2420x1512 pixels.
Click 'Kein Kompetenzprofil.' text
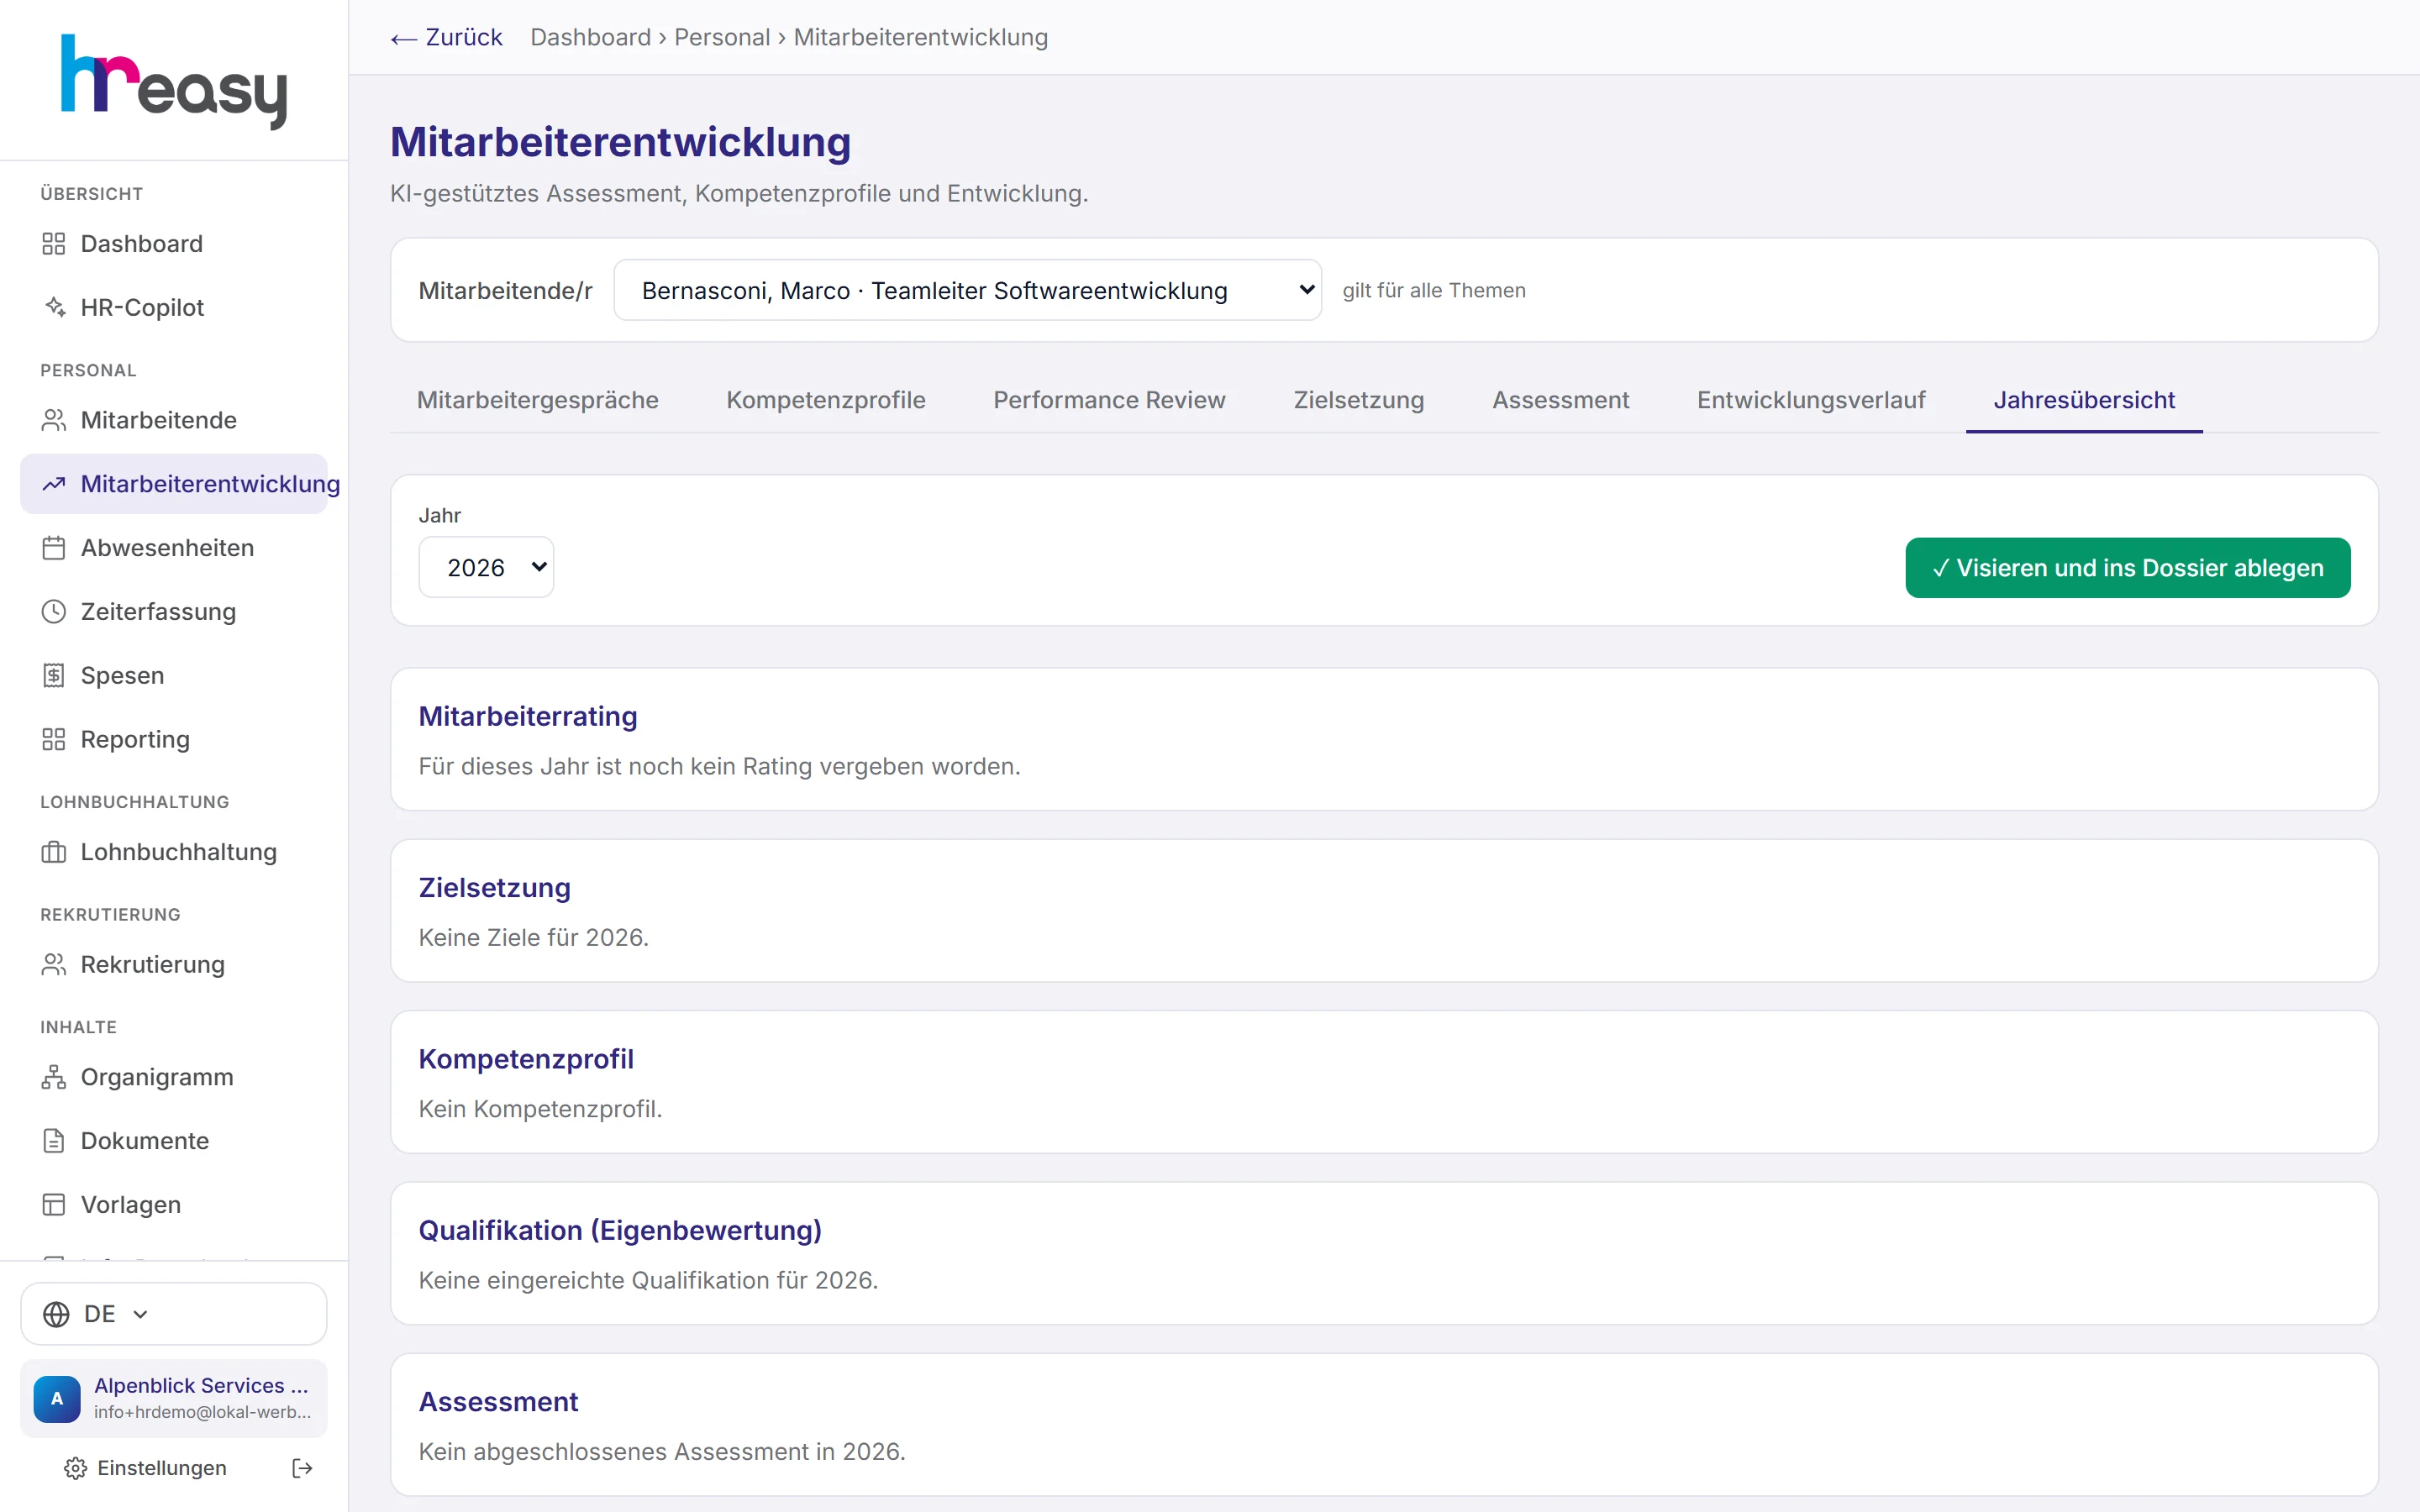click(x=540, y=1109)
